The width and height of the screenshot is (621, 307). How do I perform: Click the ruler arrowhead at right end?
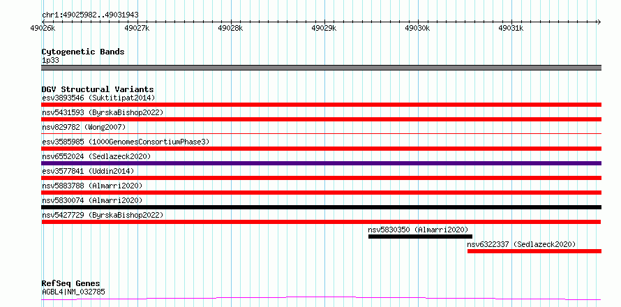(x=599, y=22)
